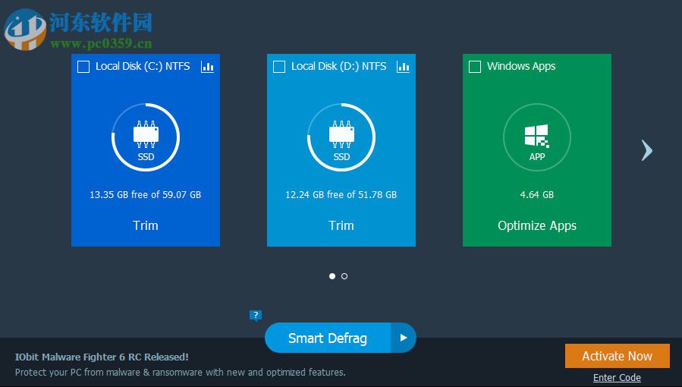Click the 'Windows Apps' card title
Image resolution: width=682 pixels, height=387 pixels.
521,66
